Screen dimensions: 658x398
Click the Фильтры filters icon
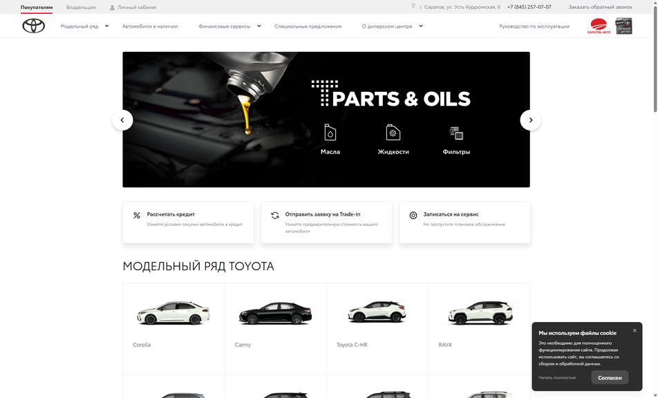[456, 133]
